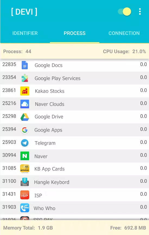This screenshot has height=235, width=149.
Task: Switch to the CONNECTION tab
Action: click(124, 33)
